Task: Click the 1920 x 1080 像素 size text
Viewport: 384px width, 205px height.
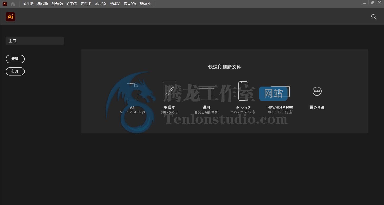Action: coord(280,112)
